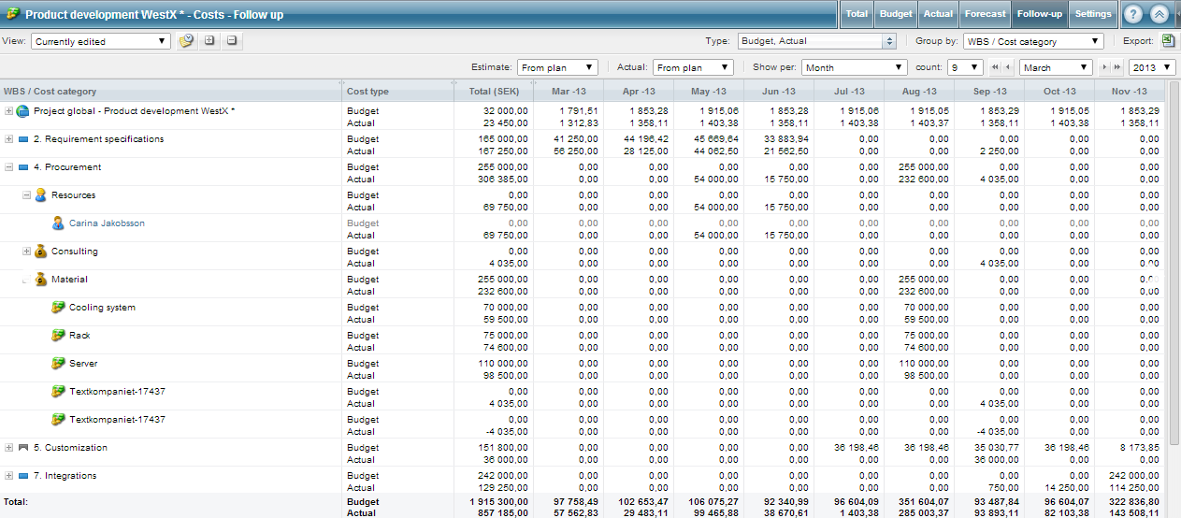This screenshot has height=518, width=1181.
Task: Collapse the 4. Procurement row
Action: (x=9, y=167)
